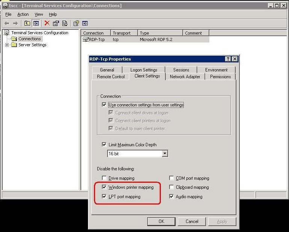
Task: Minimize the tscc window
Action: [270, 6]
